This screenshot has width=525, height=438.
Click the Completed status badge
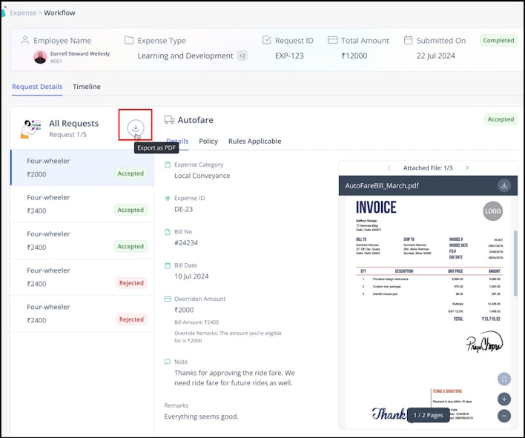click(x=498, y=40)
